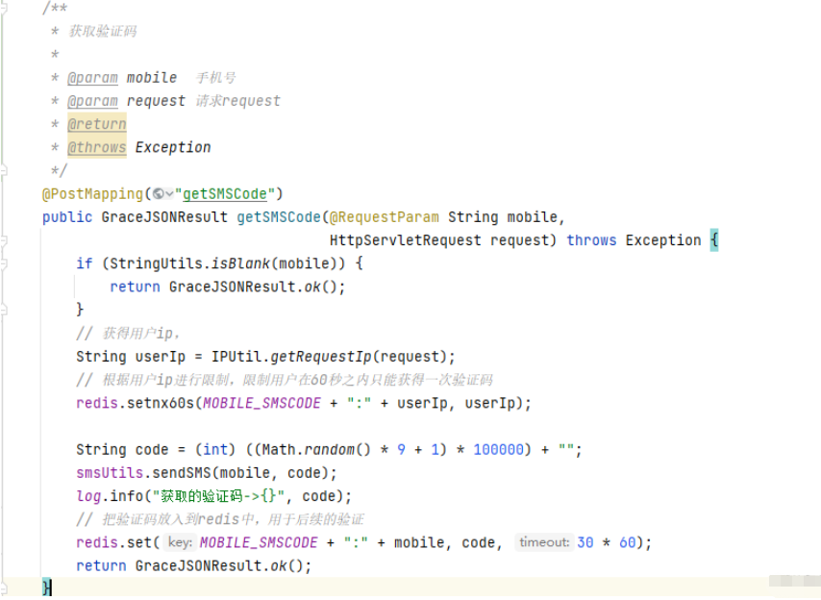Click the setnx60s method call

click(x=161, y=403)
